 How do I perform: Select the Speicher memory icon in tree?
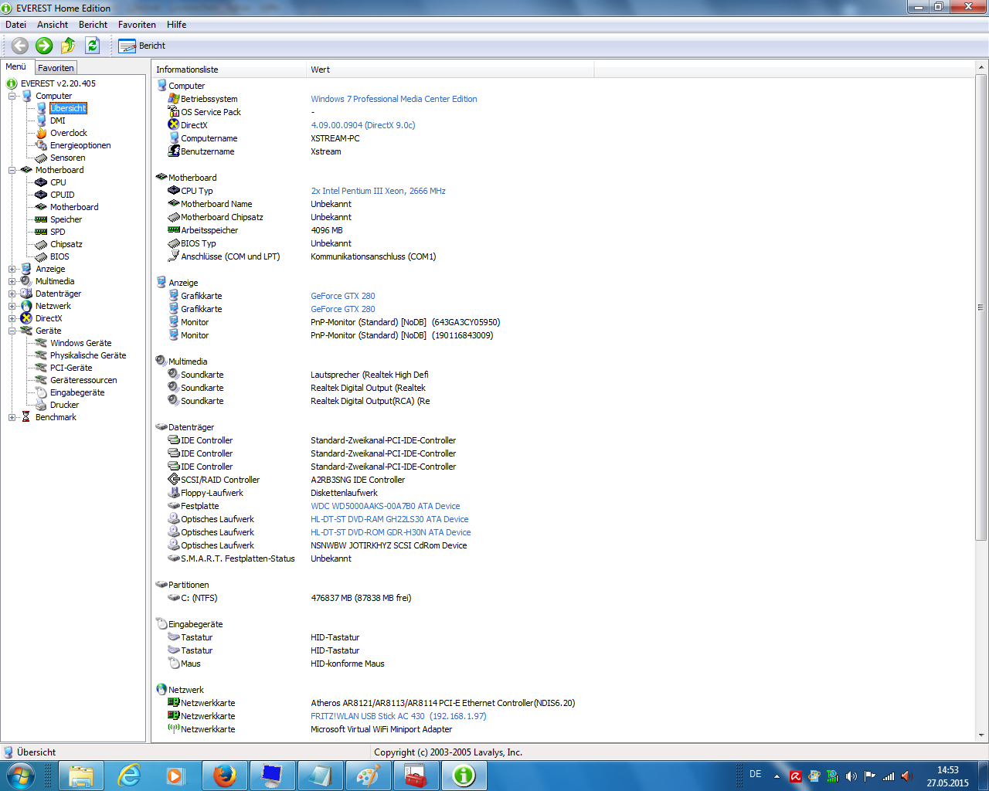click(x=42, y=219)
